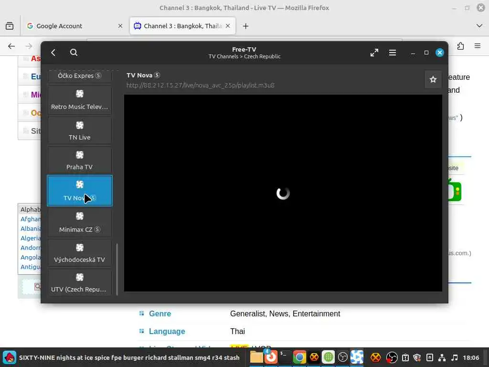The width and height of the screenshot is (489, 367).
Task: Click the channel list scrollbar
Action: pyautogui.click(x=117, y=269)
